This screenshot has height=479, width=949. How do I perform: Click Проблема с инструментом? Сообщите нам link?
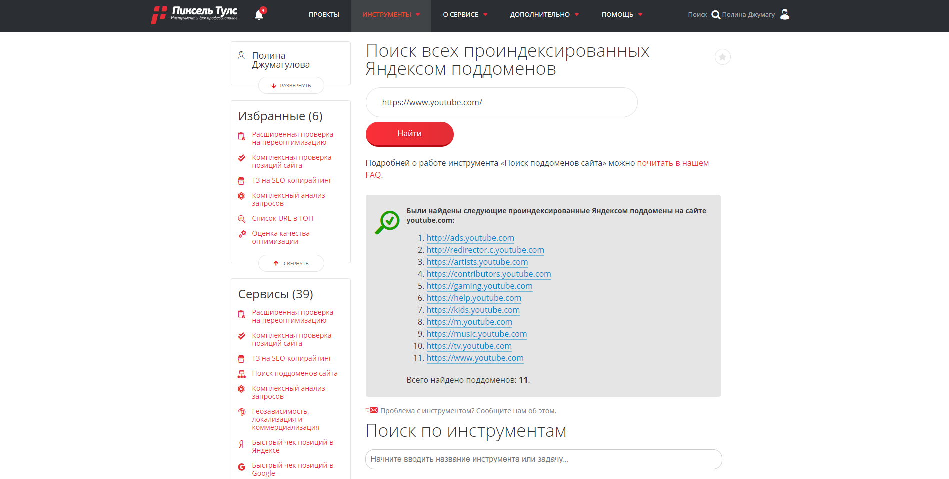tap(468, 411)
